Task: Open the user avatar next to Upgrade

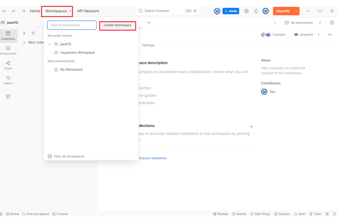Action: click(266, 11)
